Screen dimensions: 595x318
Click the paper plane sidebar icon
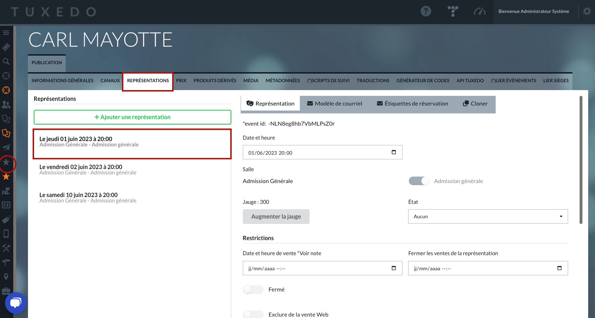(x=6, y=148)
